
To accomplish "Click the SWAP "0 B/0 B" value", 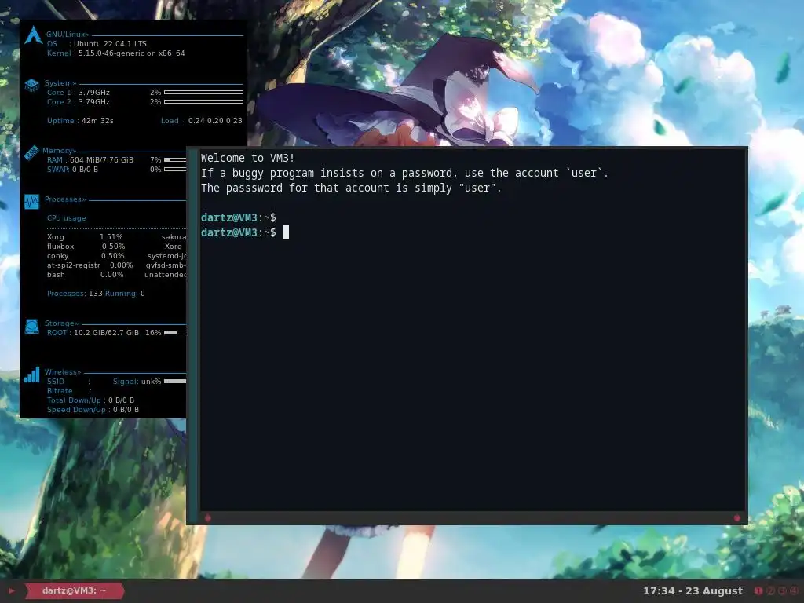I will [85, 170].
